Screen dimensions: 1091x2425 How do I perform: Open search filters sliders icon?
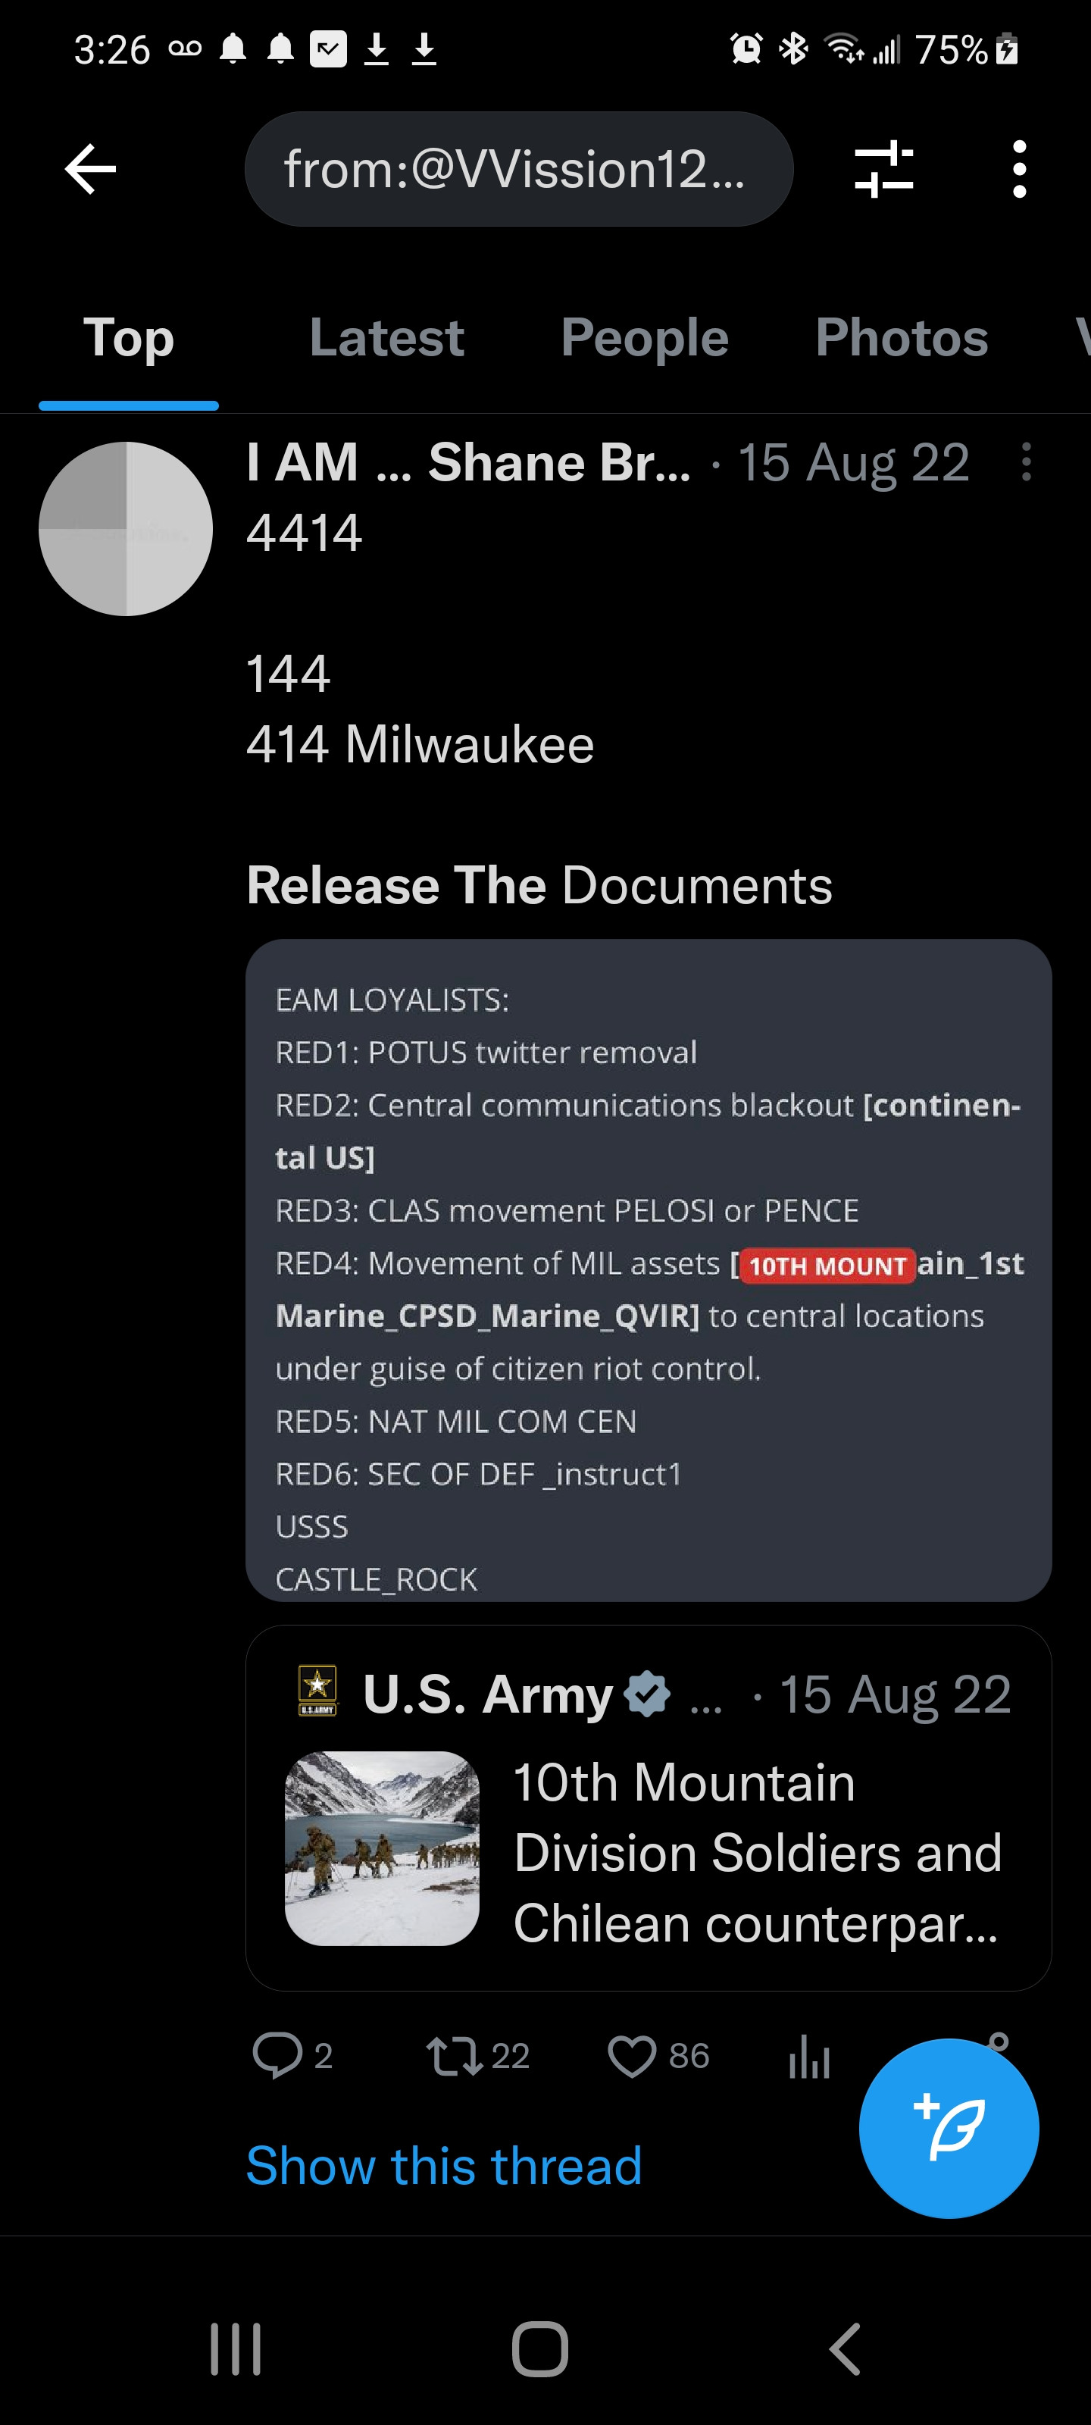(883, 170)
